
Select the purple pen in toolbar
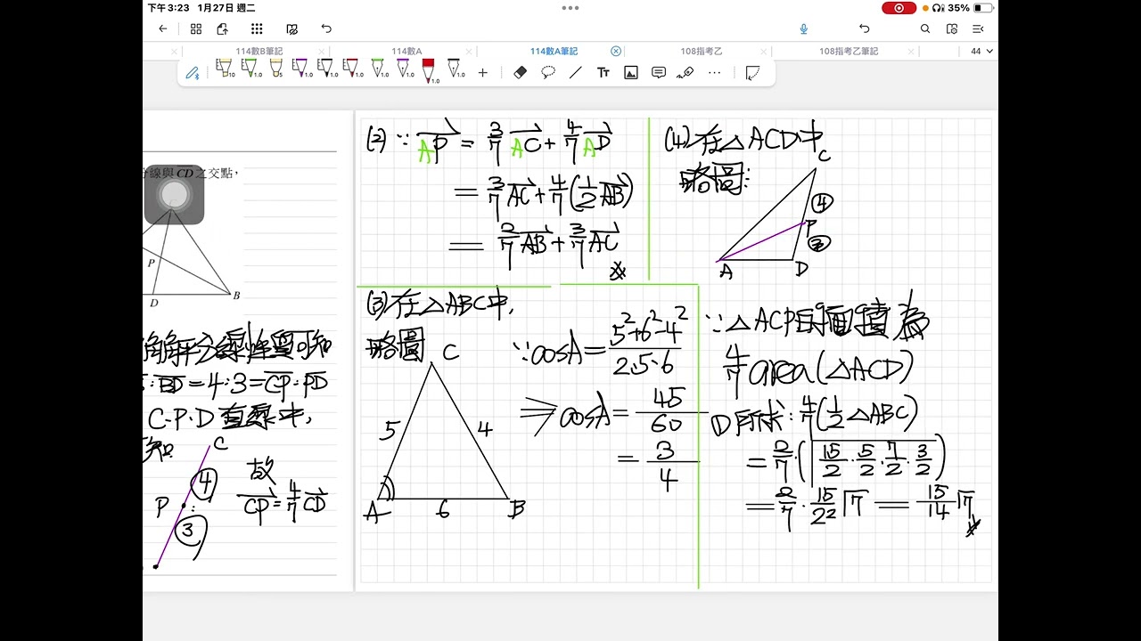(300, 69)
